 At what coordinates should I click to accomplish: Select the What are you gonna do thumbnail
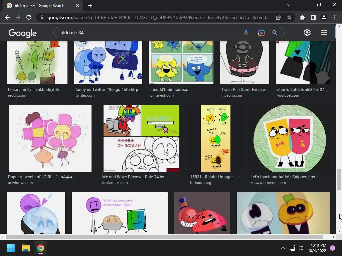[120, 213]
